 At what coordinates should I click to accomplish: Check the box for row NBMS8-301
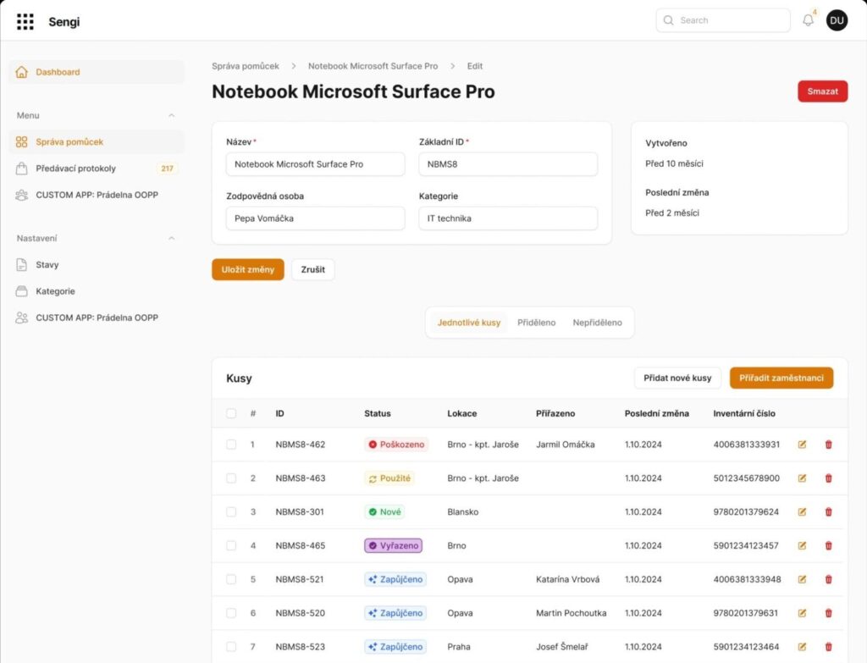231,512
